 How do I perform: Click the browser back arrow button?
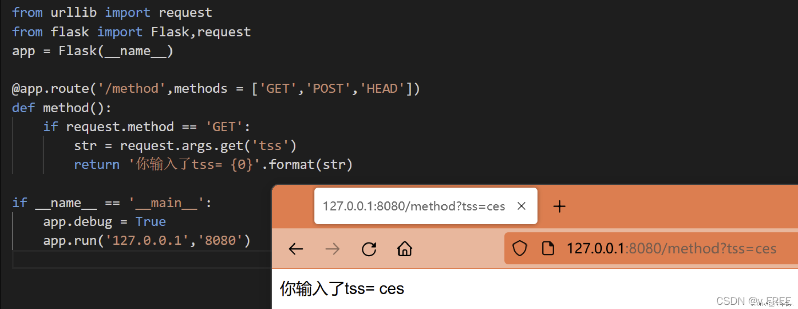pyautogui.click(x=295, y=249)
